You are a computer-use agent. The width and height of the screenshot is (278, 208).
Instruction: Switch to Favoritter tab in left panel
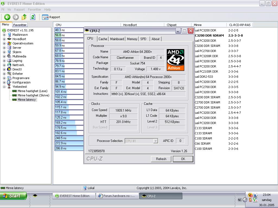20,25
